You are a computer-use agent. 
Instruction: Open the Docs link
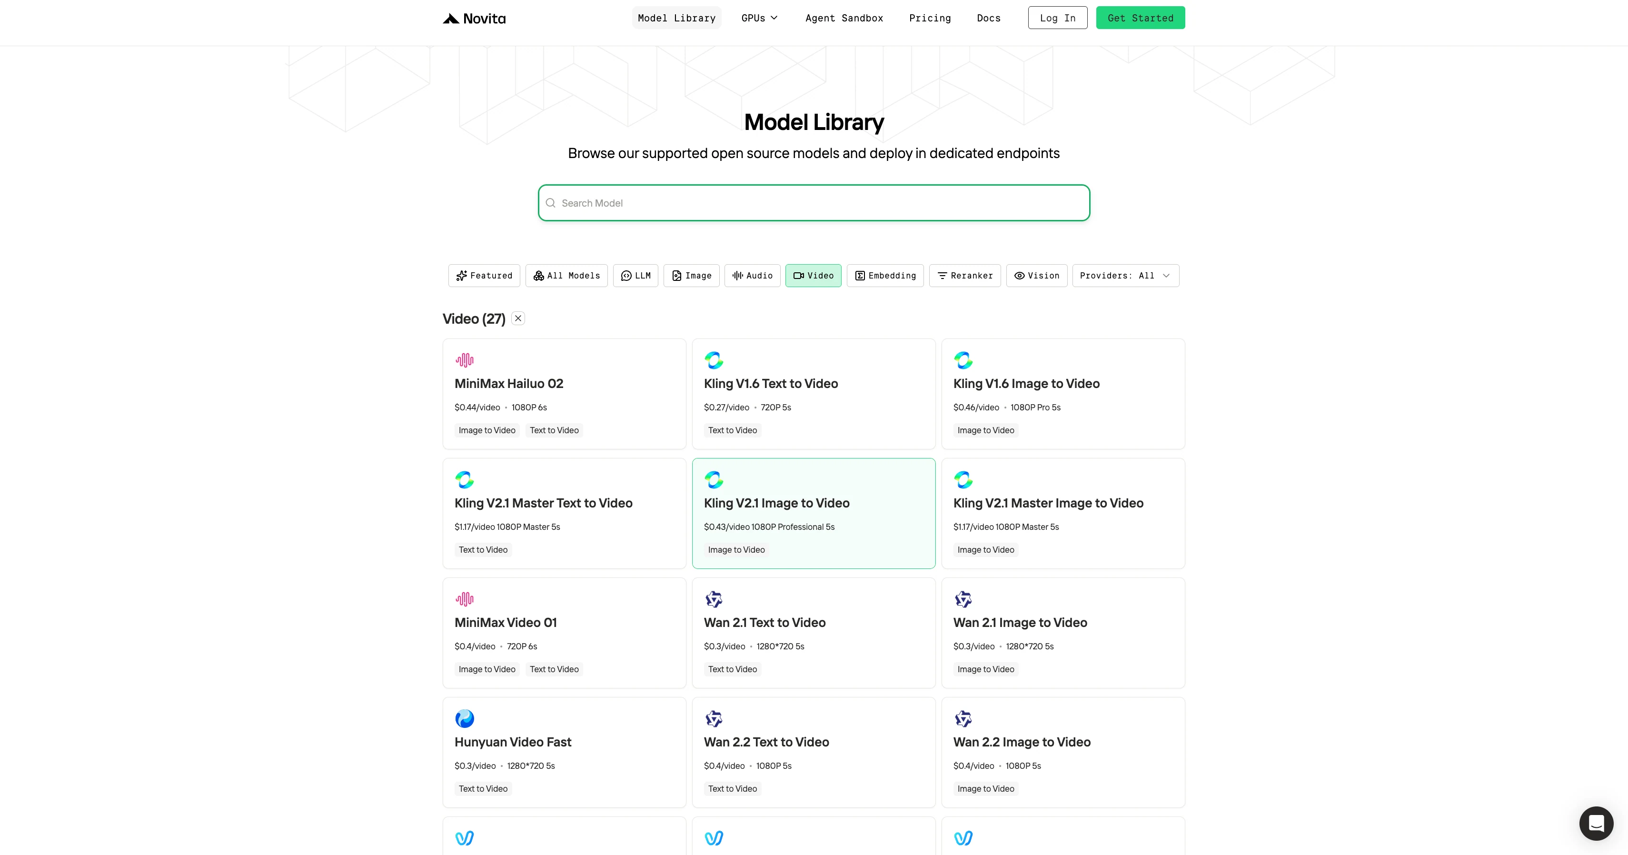pos(988,18)
